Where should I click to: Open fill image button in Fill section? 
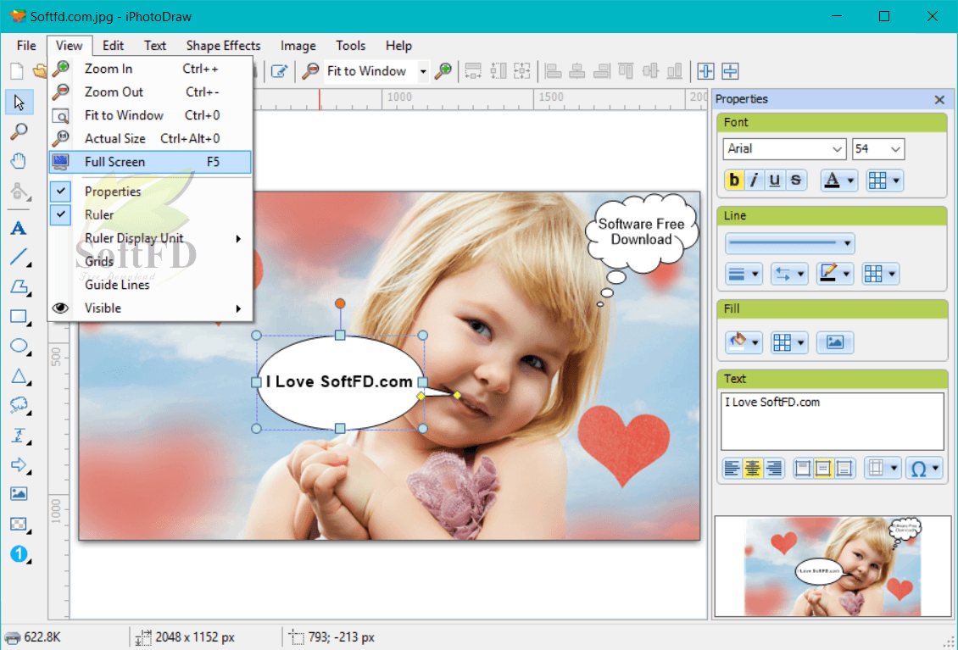(834, 342)
